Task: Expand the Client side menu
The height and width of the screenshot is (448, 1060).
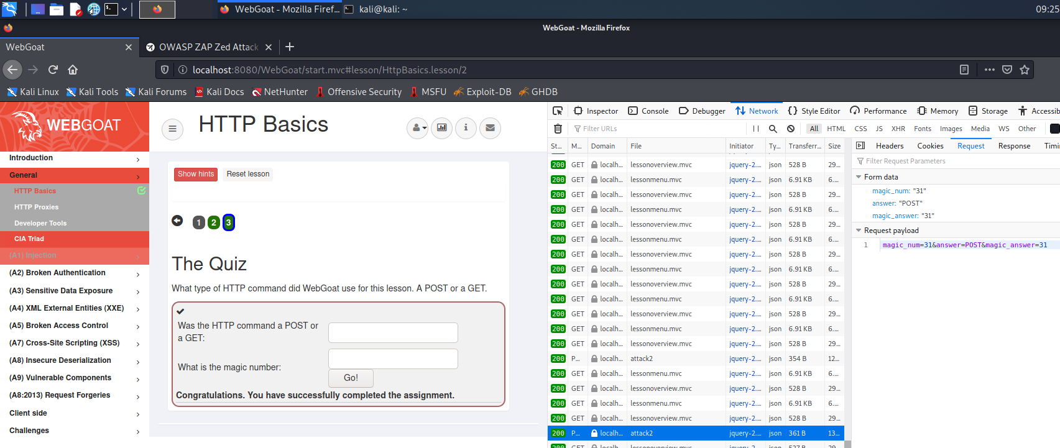Action: [75, 413]
